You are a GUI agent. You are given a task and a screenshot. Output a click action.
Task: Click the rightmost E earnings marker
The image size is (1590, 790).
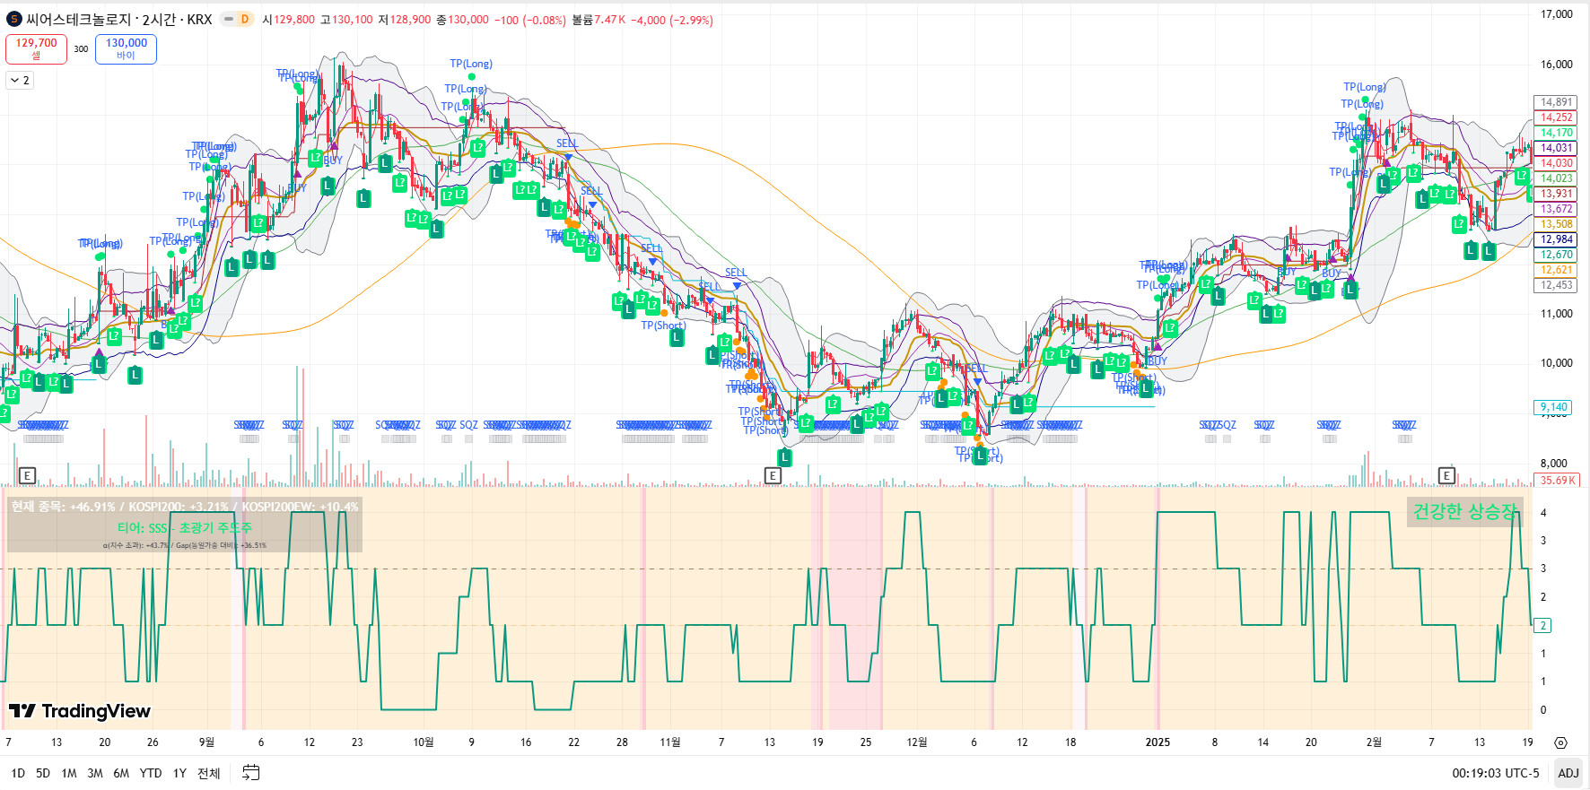pos(1446,475)
